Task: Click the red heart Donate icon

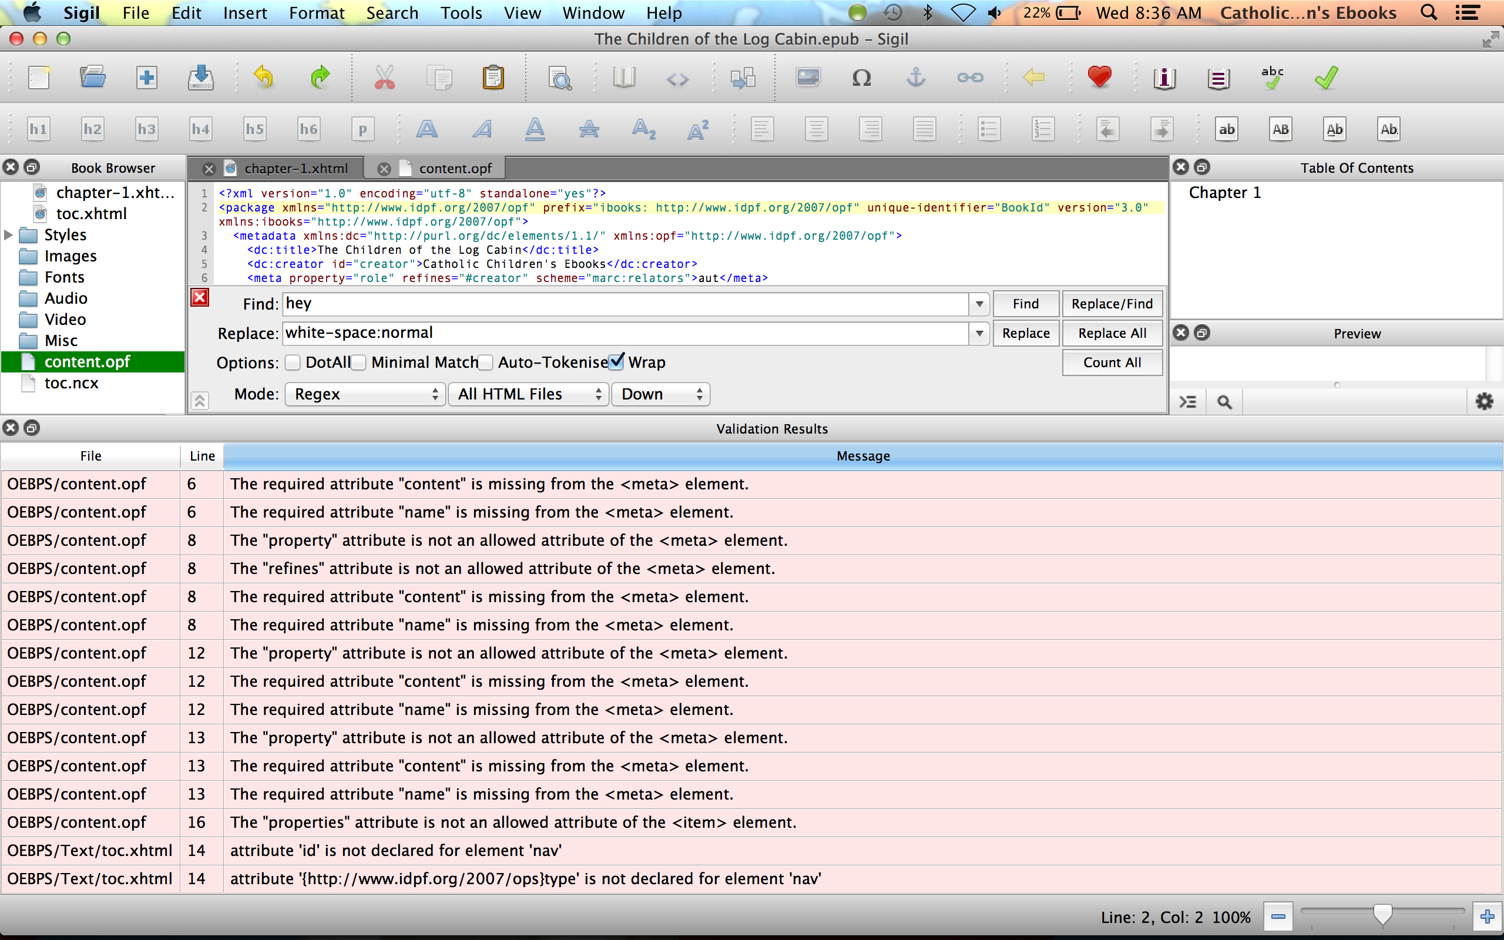Action: point(1099,78)
